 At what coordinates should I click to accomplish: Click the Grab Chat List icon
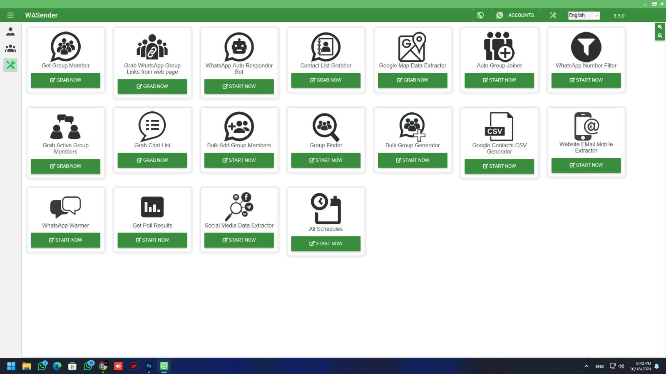(152, 126)
